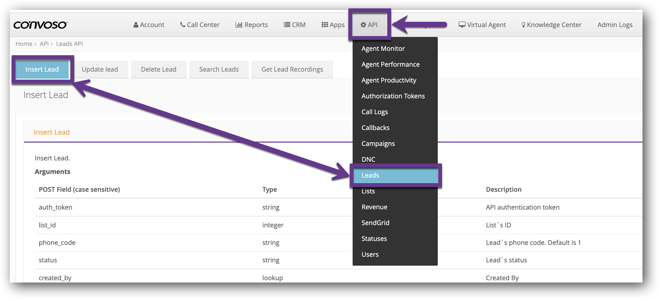
Task: Select Agent Productivity in API dropdown
Action: (395, 80)
